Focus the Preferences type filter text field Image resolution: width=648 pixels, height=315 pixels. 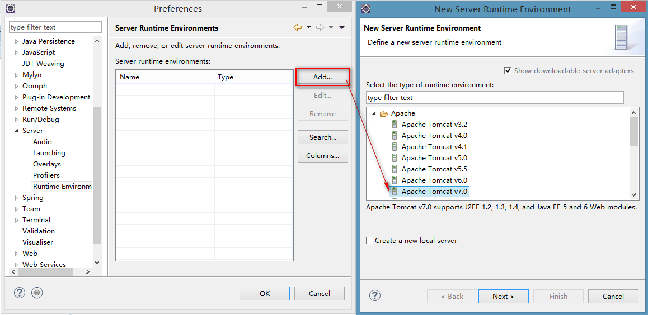pos(55,27)
